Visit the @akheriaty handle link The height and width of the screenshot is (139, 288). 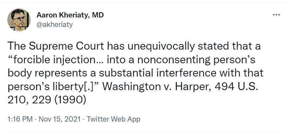tap(54, 24)
